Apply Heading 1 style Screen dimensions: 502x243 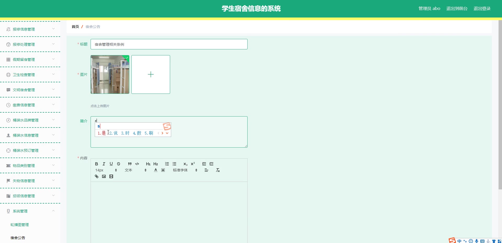point(148,164)
